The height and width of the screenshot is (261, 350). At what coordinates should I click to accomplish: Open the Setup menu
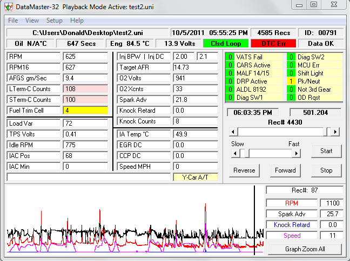point(54,20)
